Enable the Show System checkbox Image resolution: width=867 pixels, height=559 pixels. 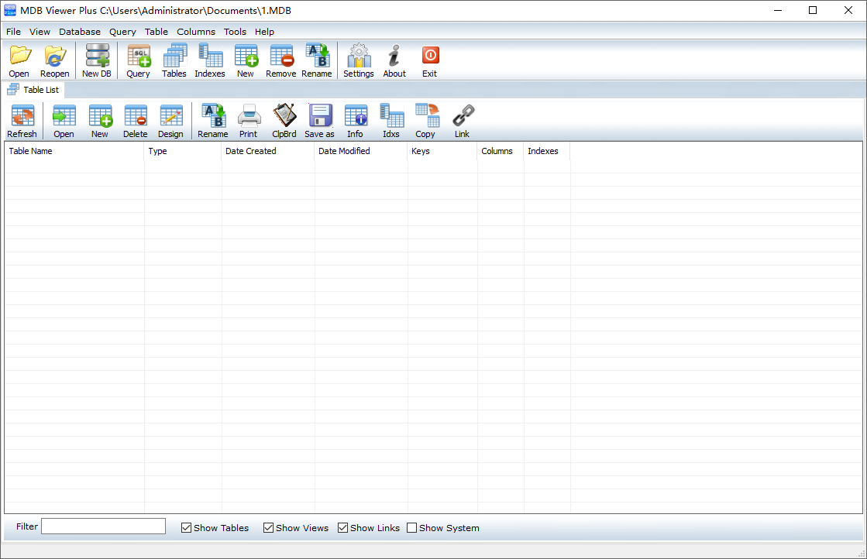click(411, 528)
